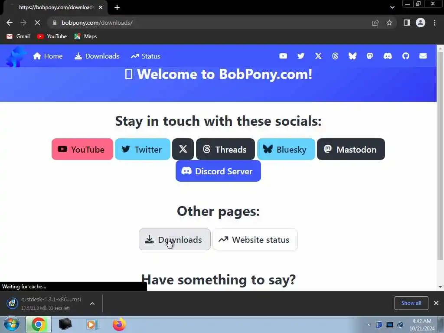Viewport: 444px width, 333px height.
Task: Stop the page from loading
Action: (37, 23)
